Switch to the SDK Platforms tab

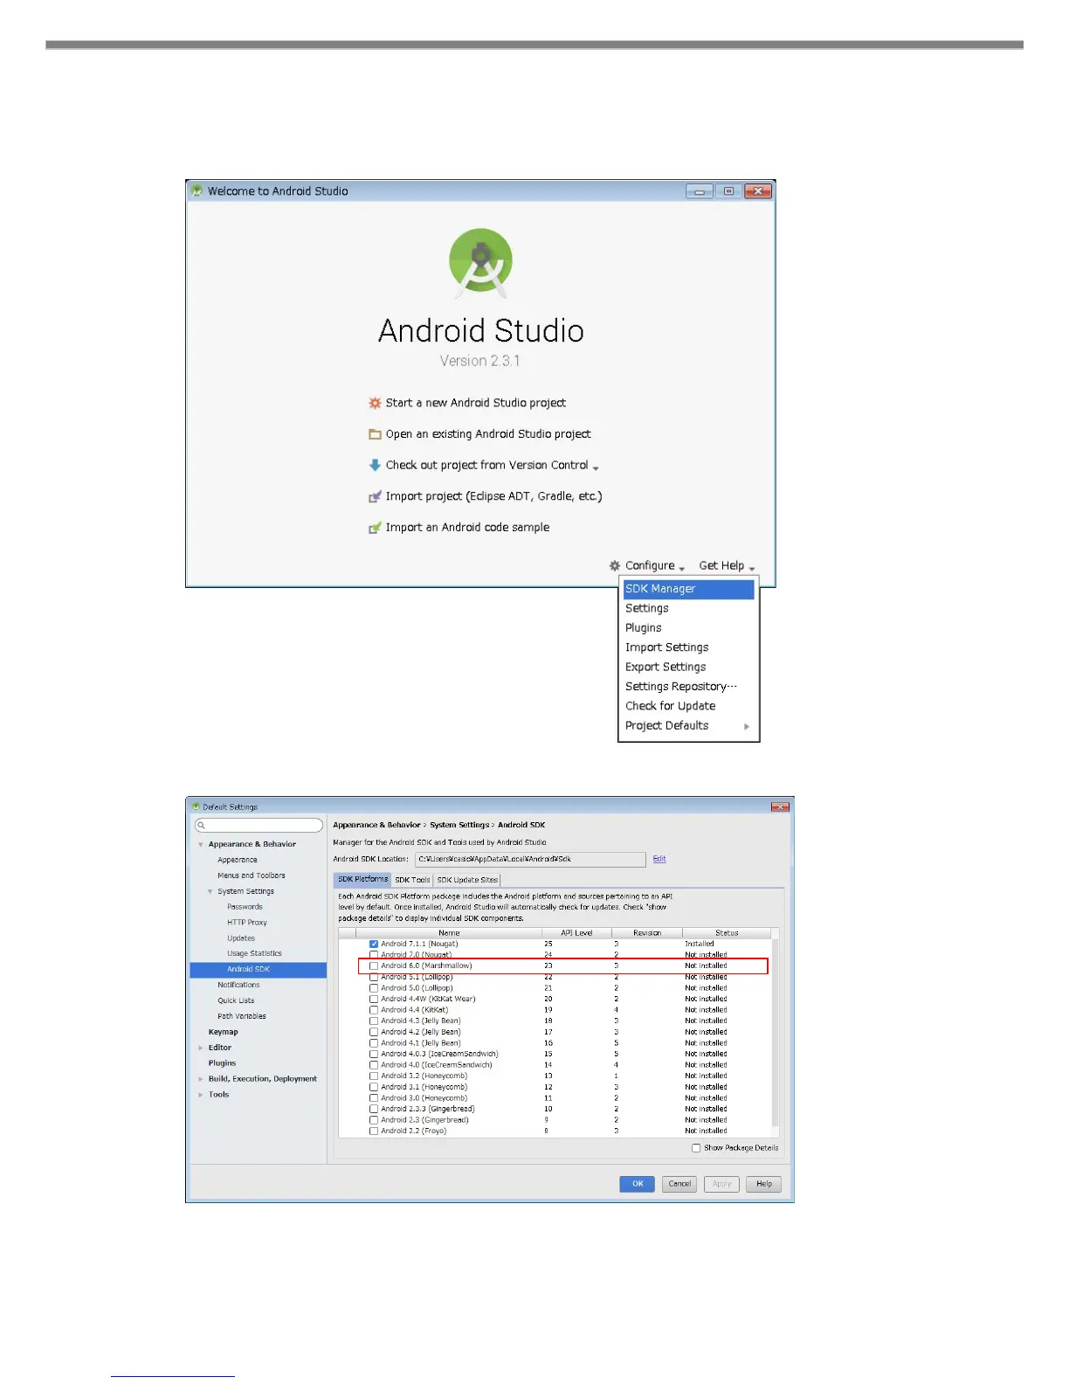pos(362,879)
